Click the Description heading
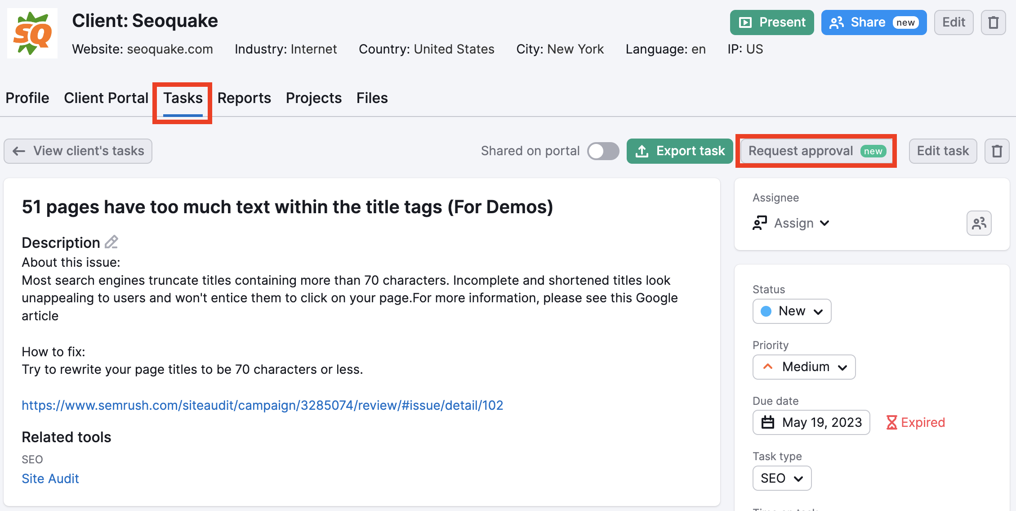 (61, 242)
